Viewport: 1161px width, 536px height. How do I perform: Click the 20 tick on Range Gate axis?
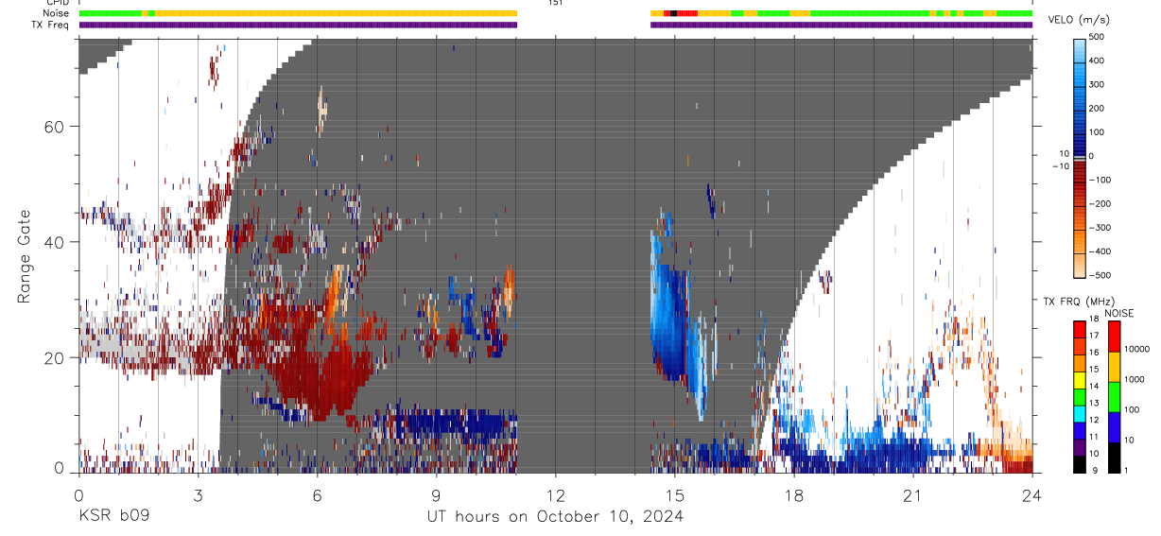pos(54,357)
